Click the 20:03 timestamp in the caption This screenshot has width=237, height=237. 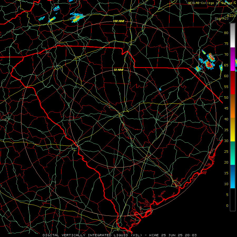[x=191, y=235]
